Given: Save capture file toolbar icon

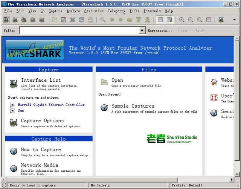Looking at the screenshot, I should 64,20.
